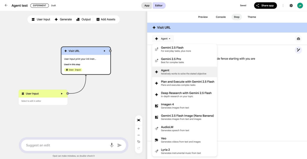Click the EXPERIMENT badge
The width and height of the screenshot is (307, 159).
[x=40, y=5]
